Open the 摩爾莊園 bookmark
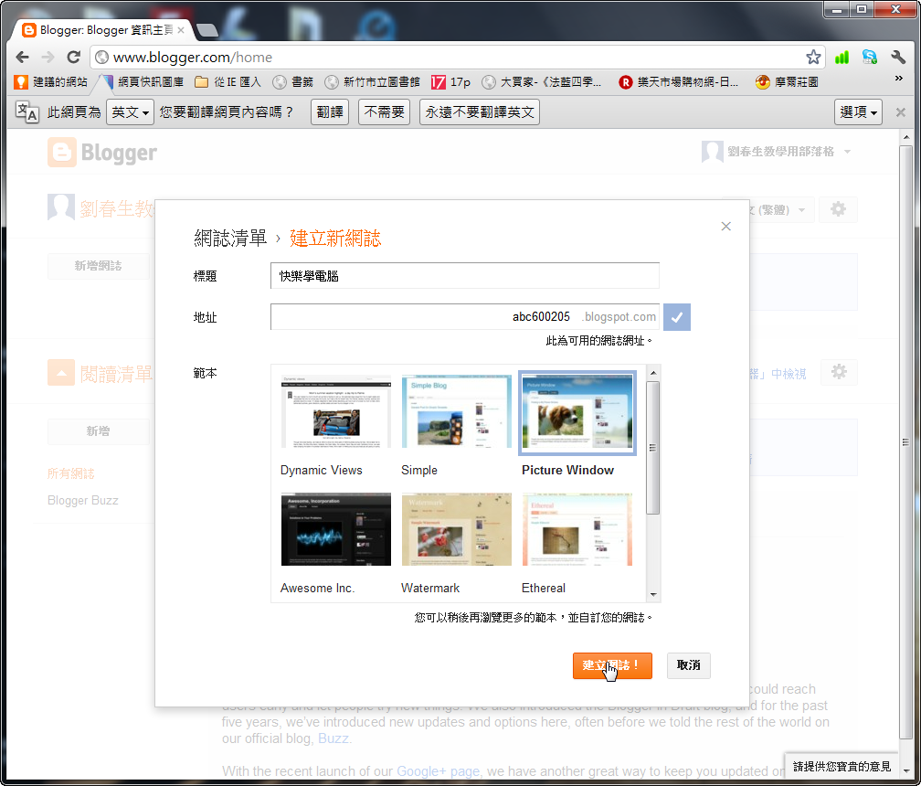Screen dimensions: 921x786 coord(787,81)
